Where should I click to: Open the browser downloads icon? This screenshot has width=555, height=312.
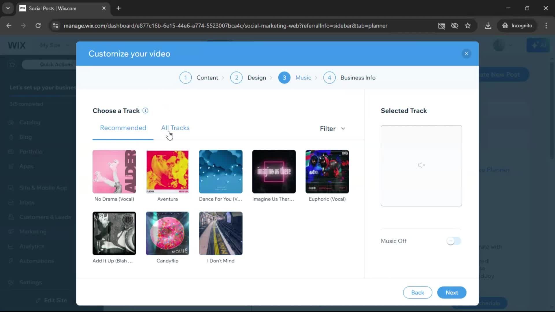pyautogui.click(x=488, y=26)
